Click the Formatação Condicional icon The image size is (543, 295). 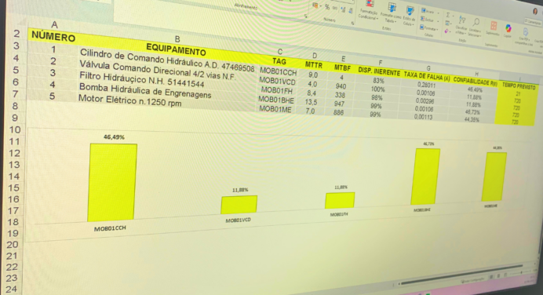(x=370, y=3)
